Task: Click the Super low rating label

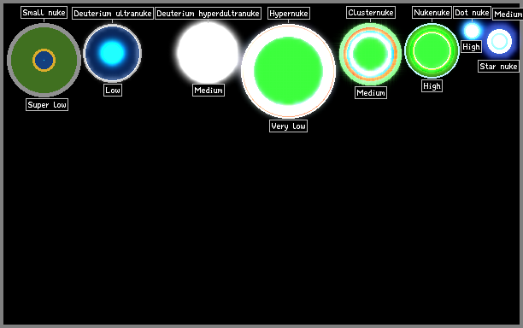Action: click(x=47, y=105)
